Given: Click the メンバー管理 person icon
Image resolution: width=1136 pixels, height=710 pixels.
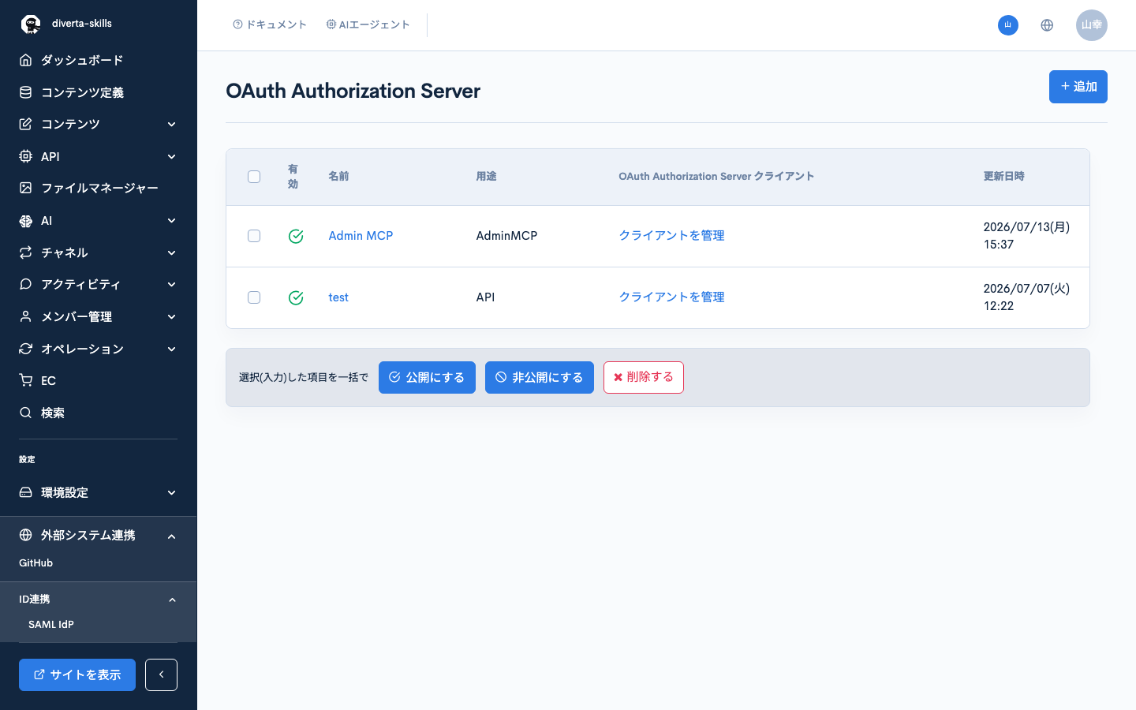Looking at the screenshot, I should pos(26,316).
